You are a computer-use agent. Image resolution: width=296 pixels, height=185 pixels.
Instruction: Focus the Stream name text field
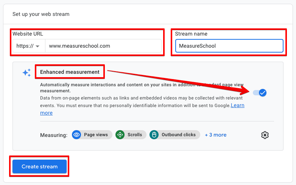point(229,46)
